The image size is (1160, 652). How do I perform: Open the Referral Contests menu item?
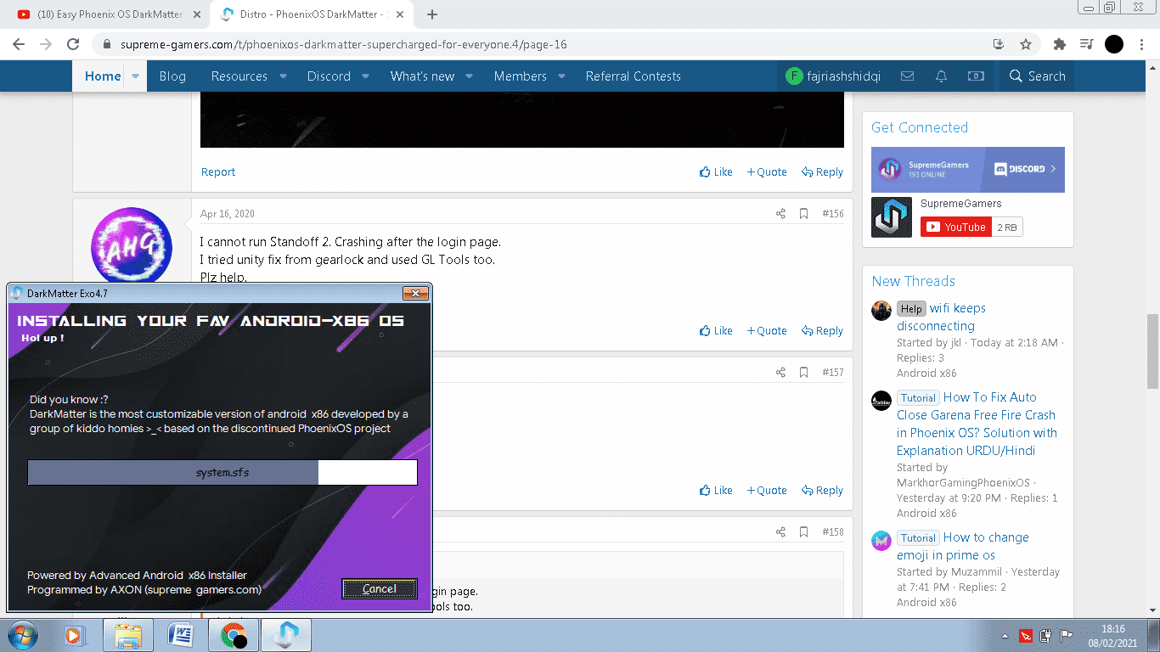(633, 76)
